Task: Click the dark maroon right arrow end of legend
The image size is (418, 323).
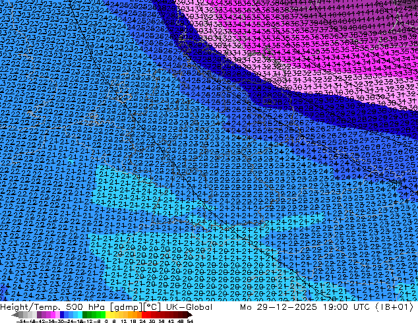Action: [190, 314]
